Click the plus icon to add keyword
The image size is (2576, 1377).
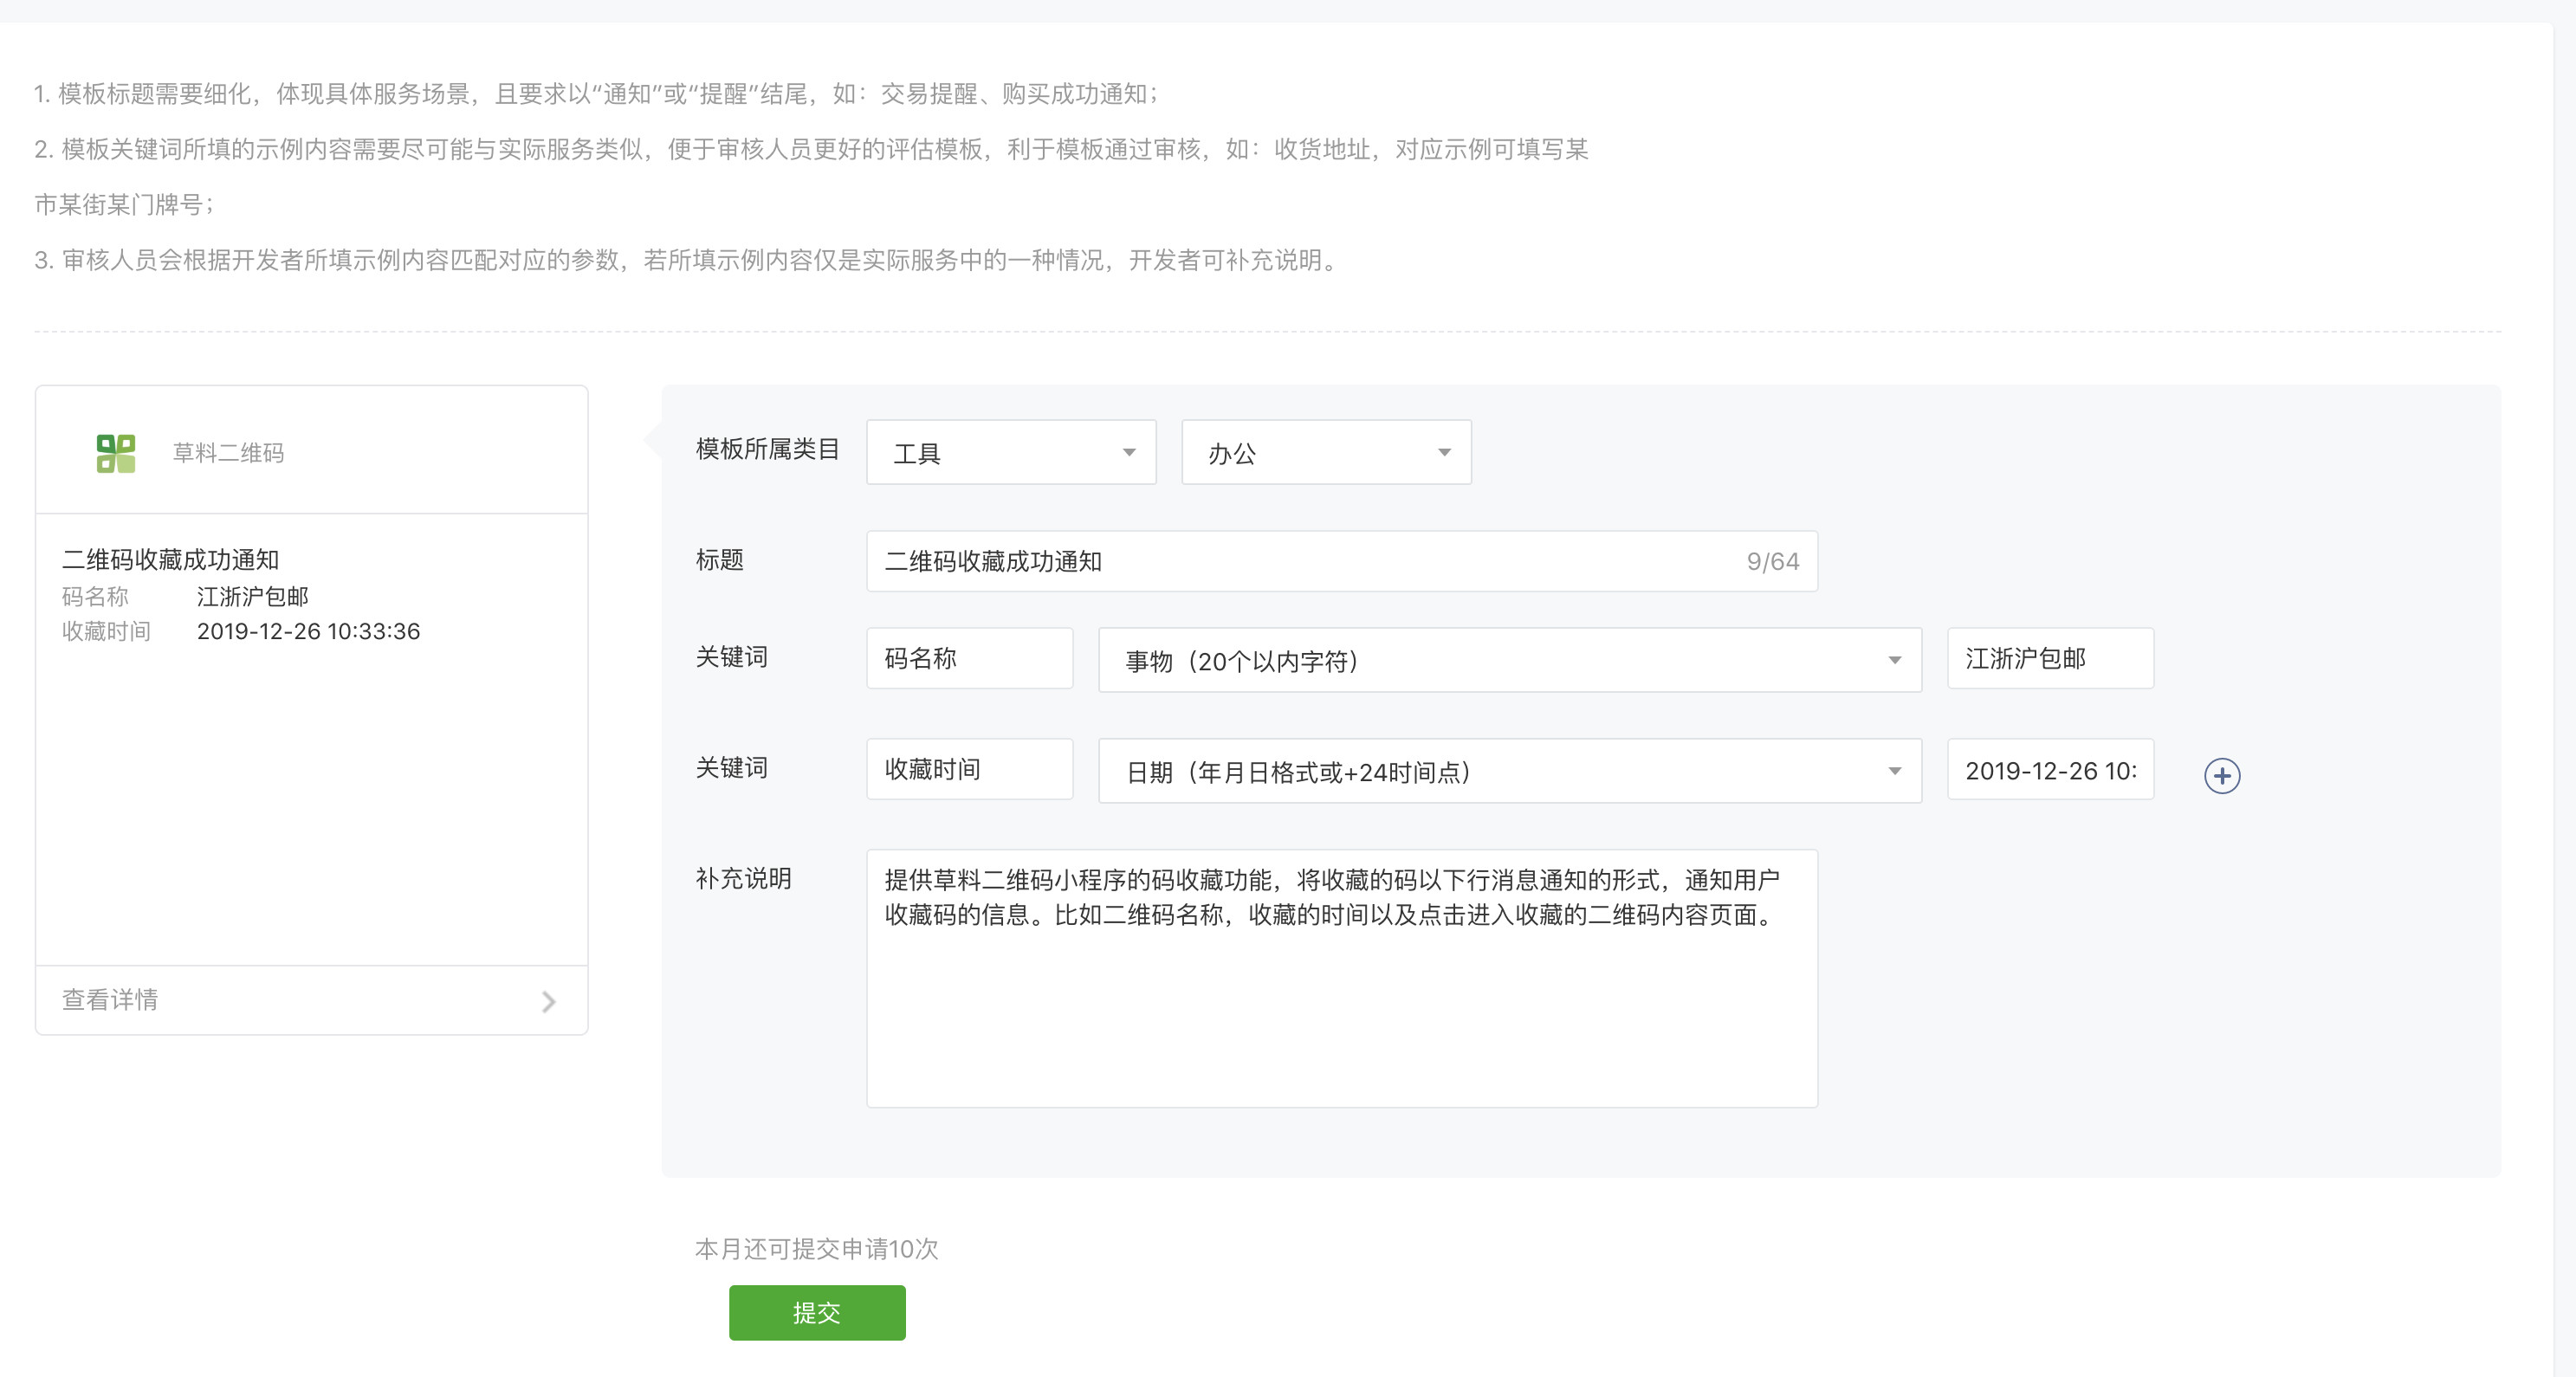click(2221, 776)
